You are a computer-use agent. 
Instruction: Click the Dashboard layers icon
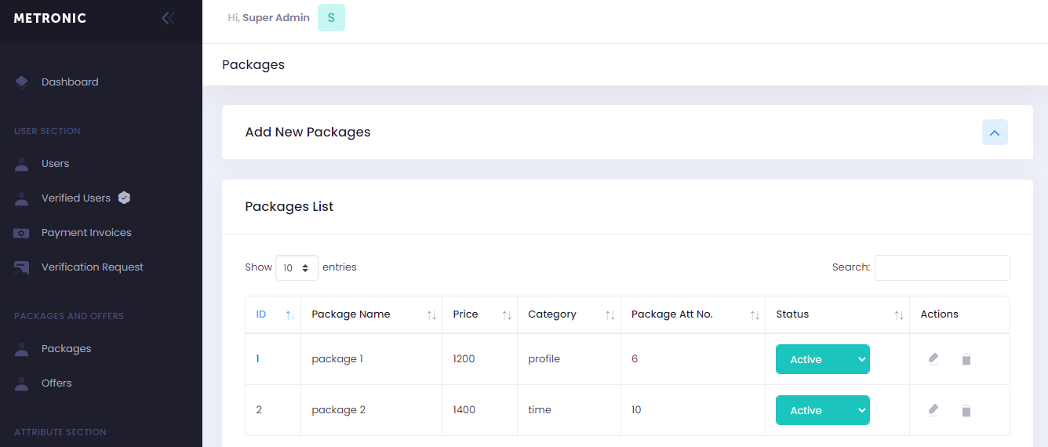[22, 82]
